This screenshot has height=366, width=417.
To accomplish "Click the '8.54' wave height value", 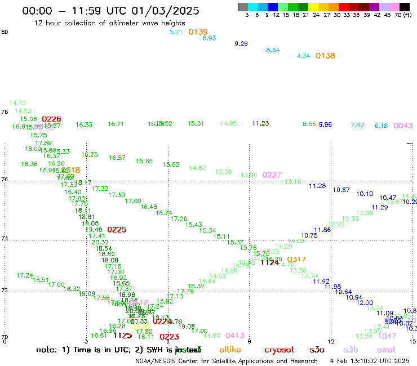I will (273, 50).
